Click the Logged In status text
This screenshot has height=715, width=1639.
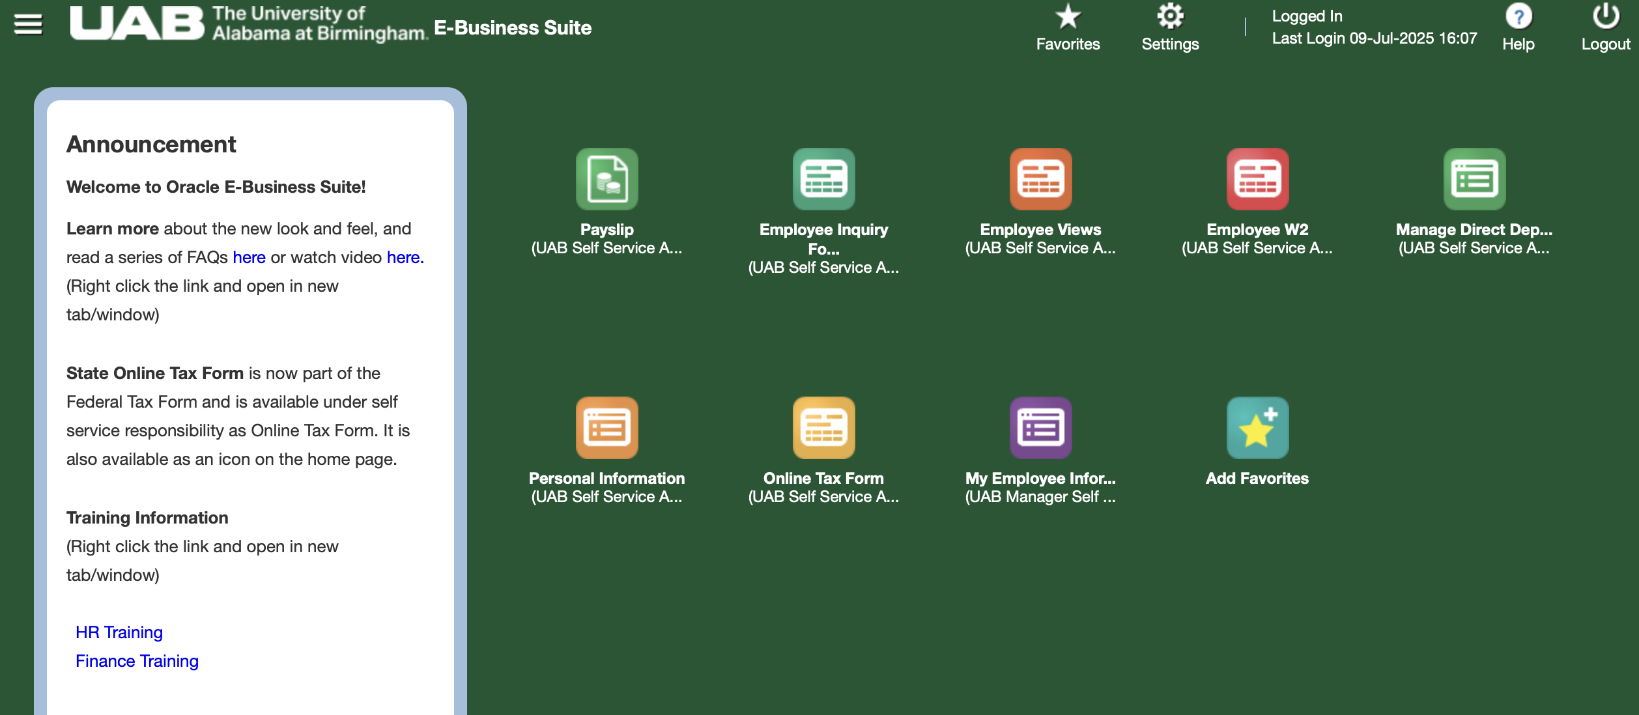tap(1307, 16)
